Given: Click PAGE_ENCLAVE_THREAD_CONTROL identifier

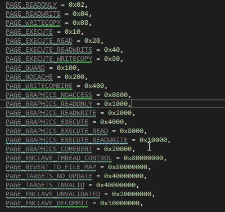Looking at the screenshot, I should point(58,158).
